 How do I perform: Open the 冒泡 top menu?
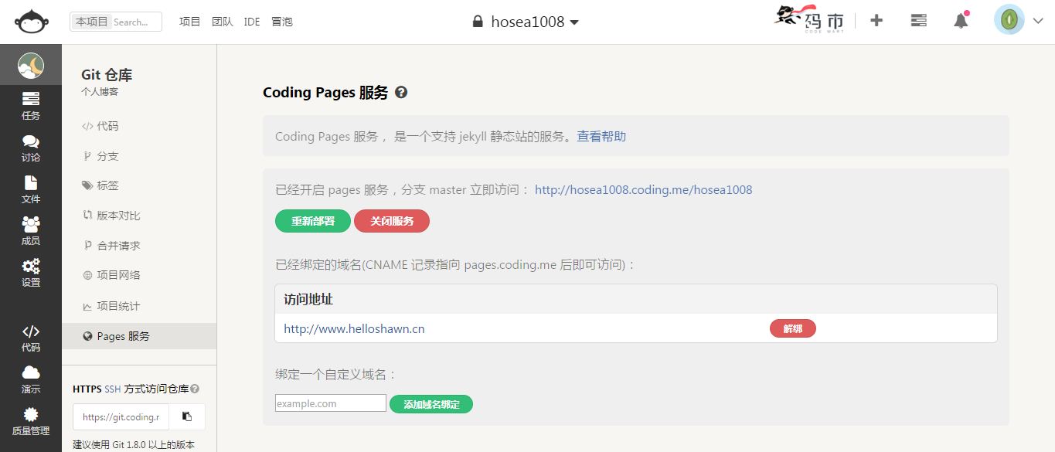click(282, 22)
